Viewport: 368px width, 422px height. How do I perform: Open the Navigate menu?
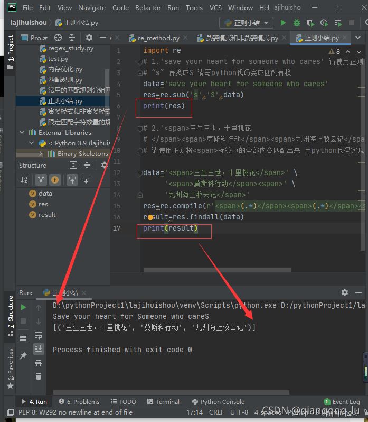point(92,8)
